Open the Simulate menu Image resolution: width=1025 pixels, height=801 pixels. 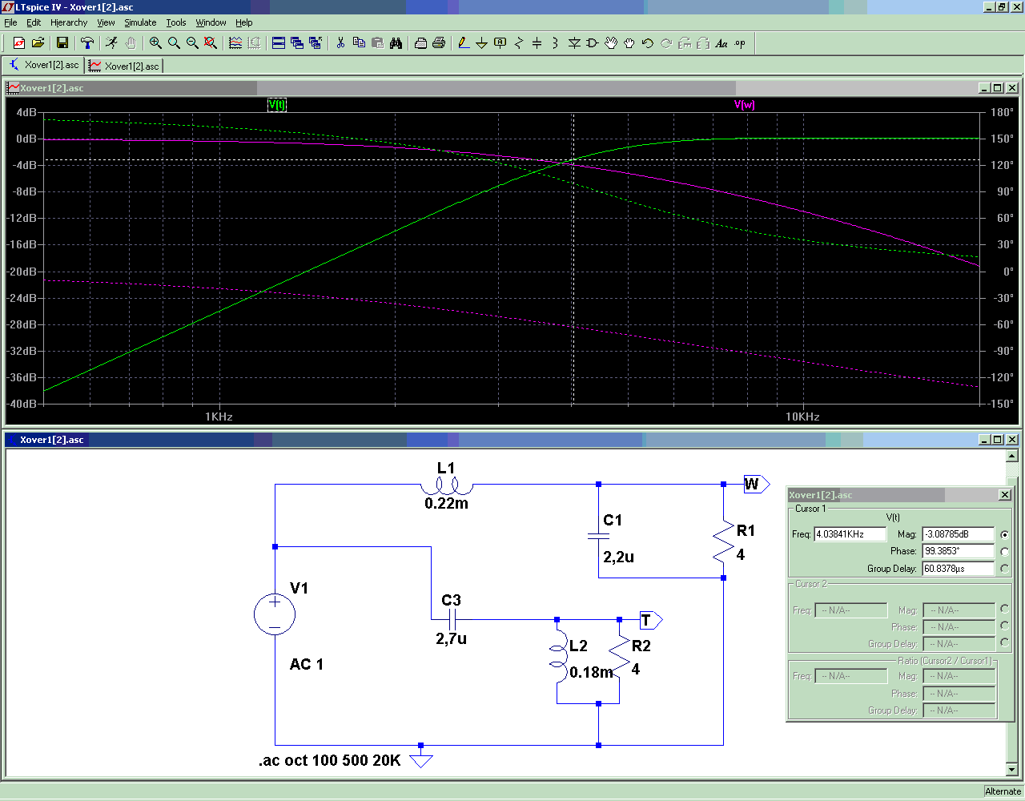140,22
